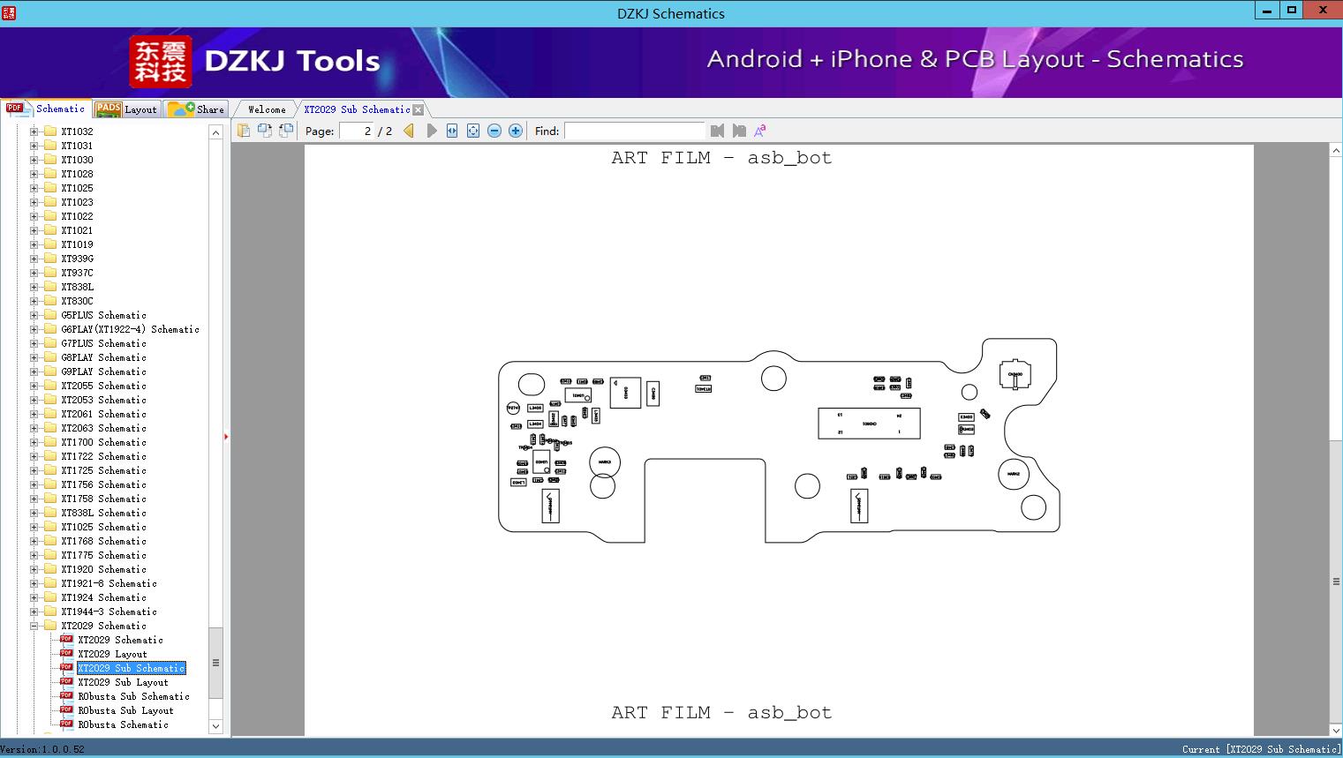
Task: Click PDF icon beside XT2029 Layout
Action: tap(66, 653)
